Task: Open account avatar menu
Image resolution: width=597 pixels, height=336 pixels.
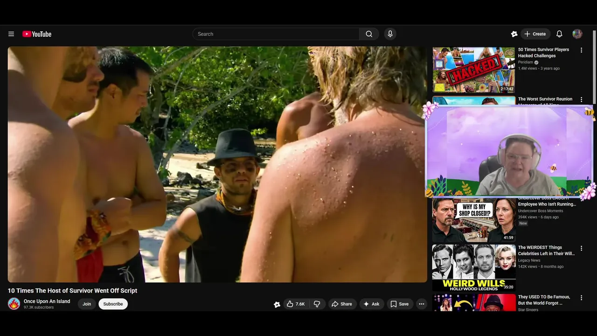Action: 577,34
